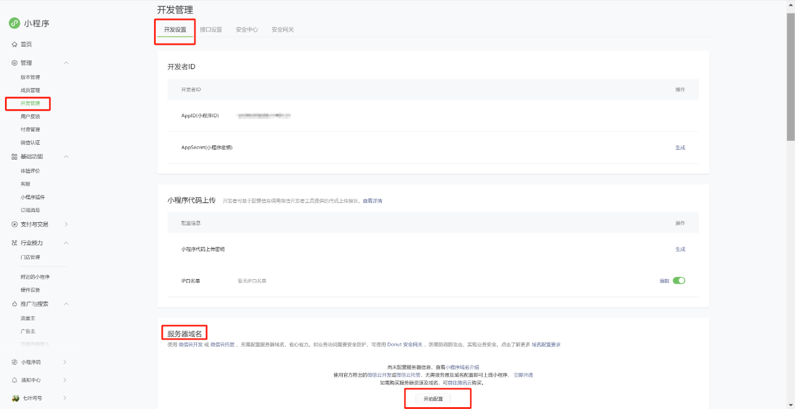The width and height of the screenshot is (795, 409).
Task: Click the green 小程序 logo icon
Action: click(x=14, y=23)
